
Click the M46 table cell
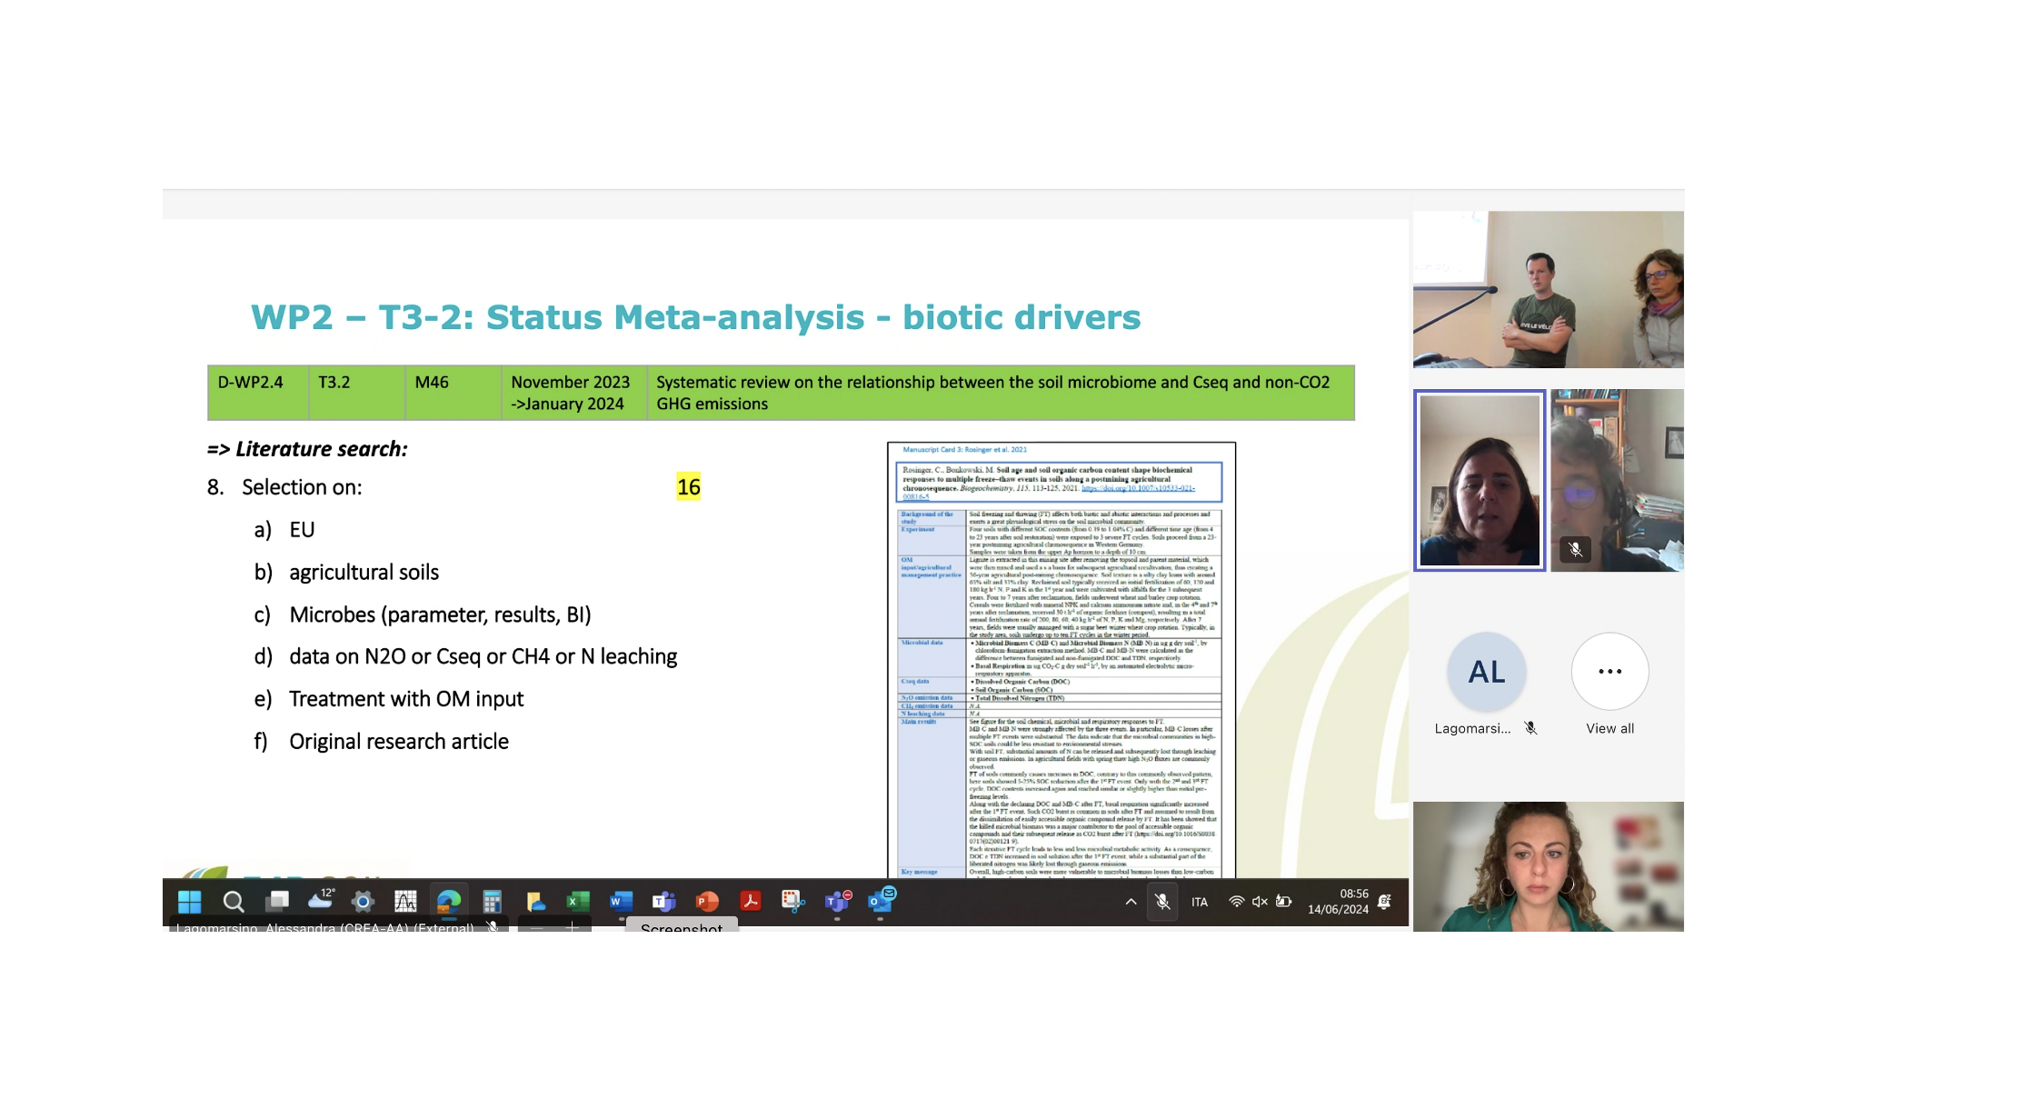pos(453,393)
